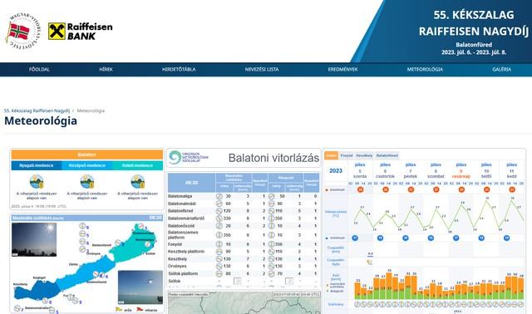The image size is (532, 314).
Task: Open the lake webcam thumbnail on map
Action: [140, 287]
